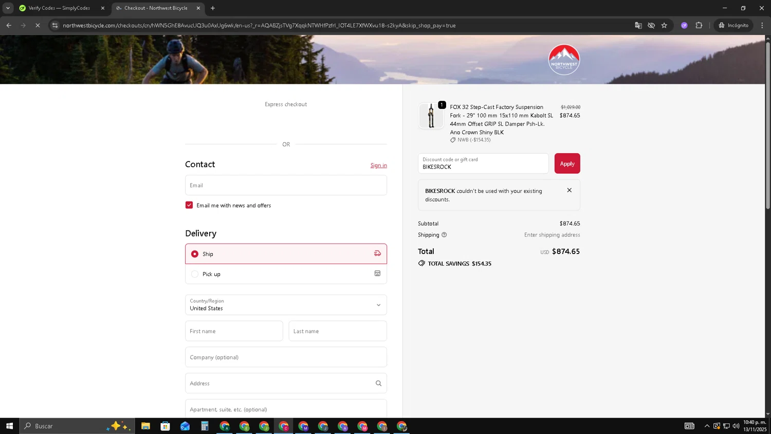Show hidden system tray icons chevron
This screenshot has width=771, height=434.
[x=707, y=426]
